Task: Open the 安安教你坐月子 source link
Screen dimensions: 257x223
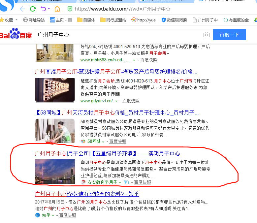Action: pyautogui.click(x=102, y=182)
